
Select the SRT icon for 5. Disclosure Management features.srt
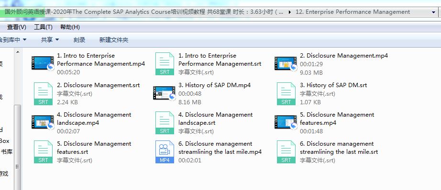43,152
